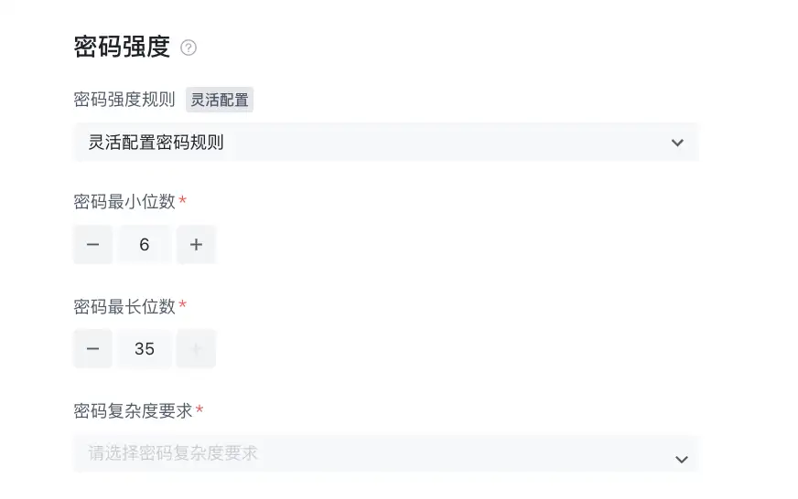798x499 pixels.
Task: Click the chevron arrow of 灵活配置密码规则
Action: click(677, 143)
